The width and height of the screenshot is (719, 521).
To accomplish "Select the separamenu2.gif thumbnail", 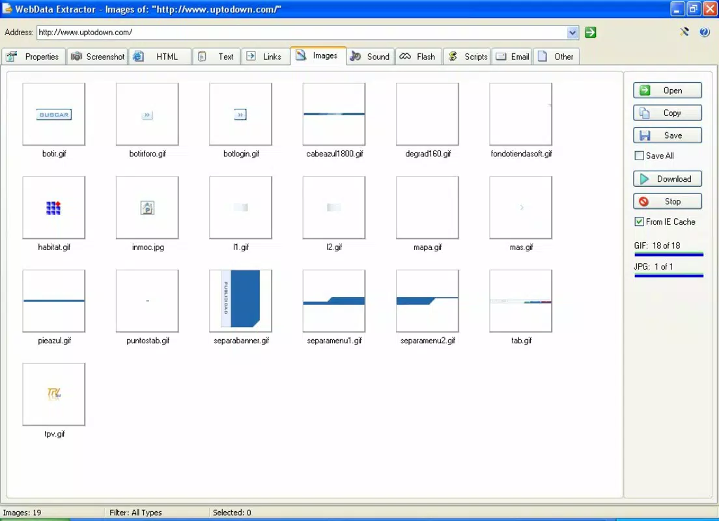I will [x=427, y=301].
